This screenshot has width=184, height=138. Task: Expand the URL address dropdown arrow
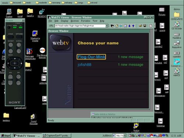click(107, 26)
